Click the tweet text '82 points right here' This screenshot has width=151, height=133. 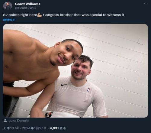[20, 15]
